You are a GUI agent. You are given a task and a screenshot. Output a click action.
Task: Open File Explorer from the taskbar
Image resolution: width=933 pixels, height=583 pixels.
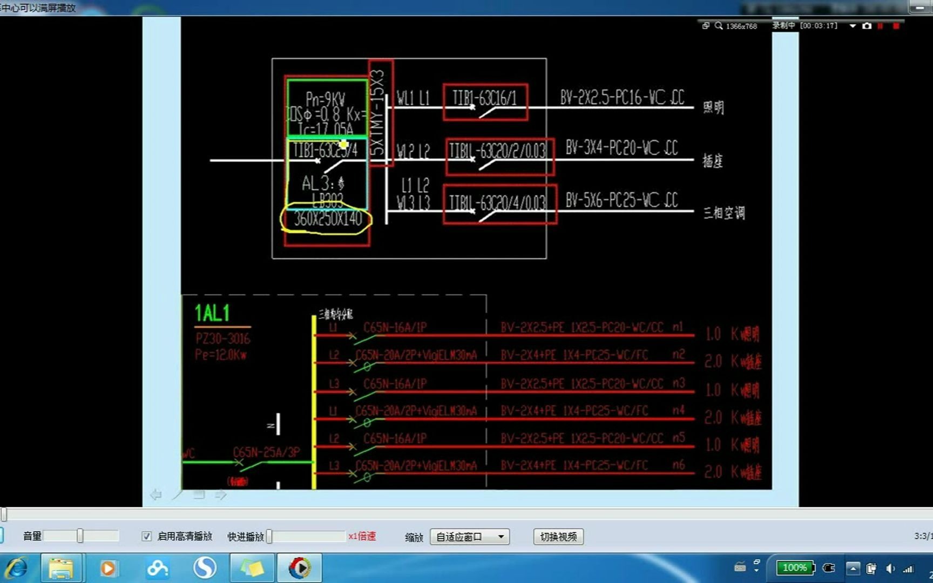[62, 568]
